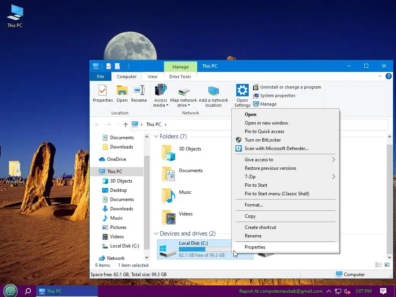The image size is (396, 297).
Task: Choose Turn on BitLocker
Action: point(286,140)
